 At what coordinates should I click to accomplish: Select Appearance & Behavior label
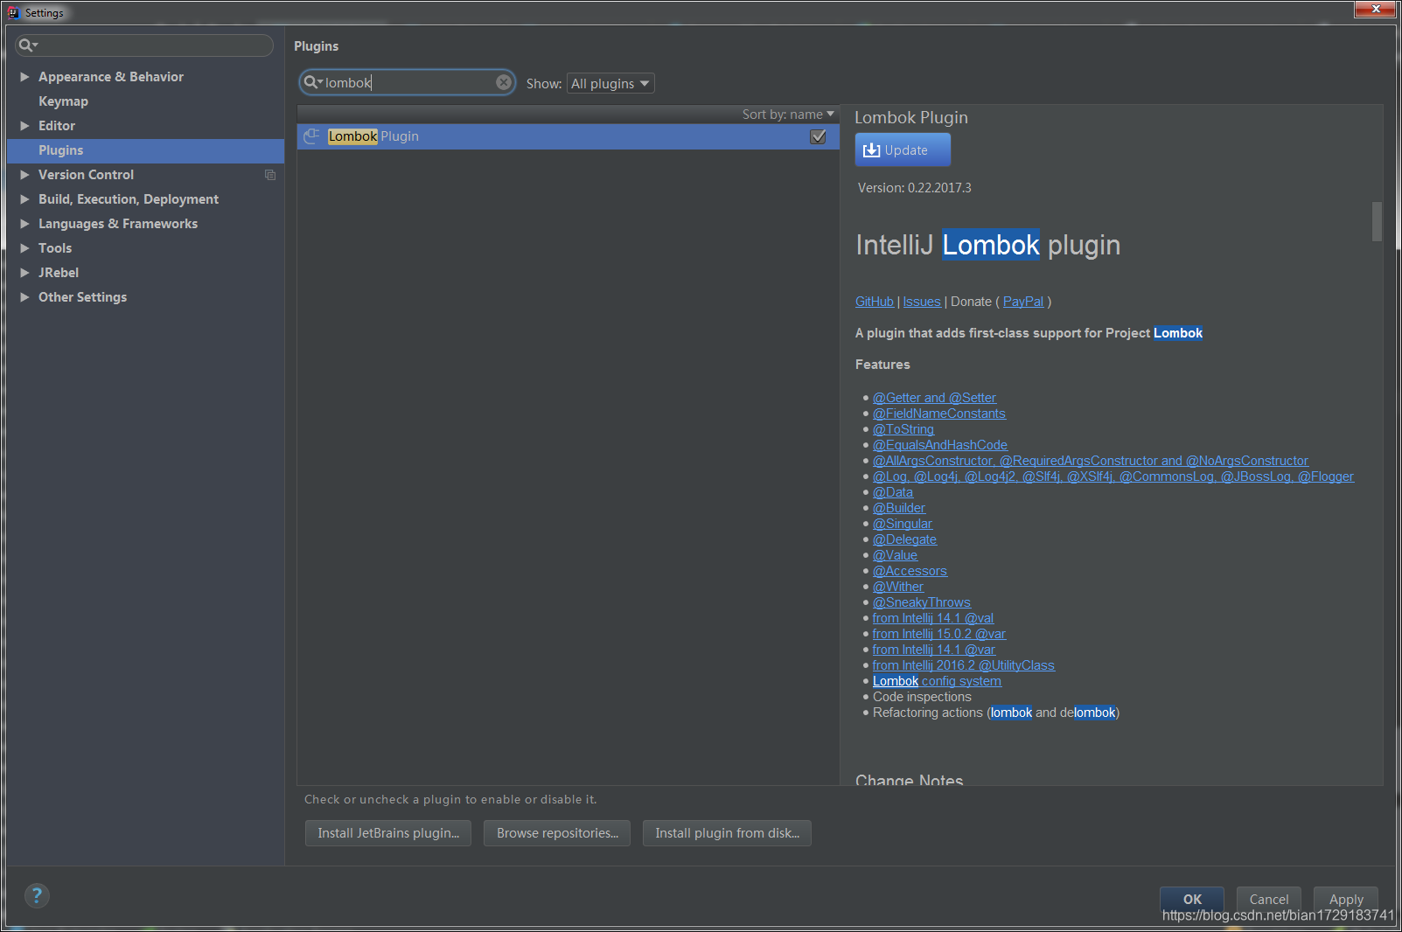coord(111,77)
